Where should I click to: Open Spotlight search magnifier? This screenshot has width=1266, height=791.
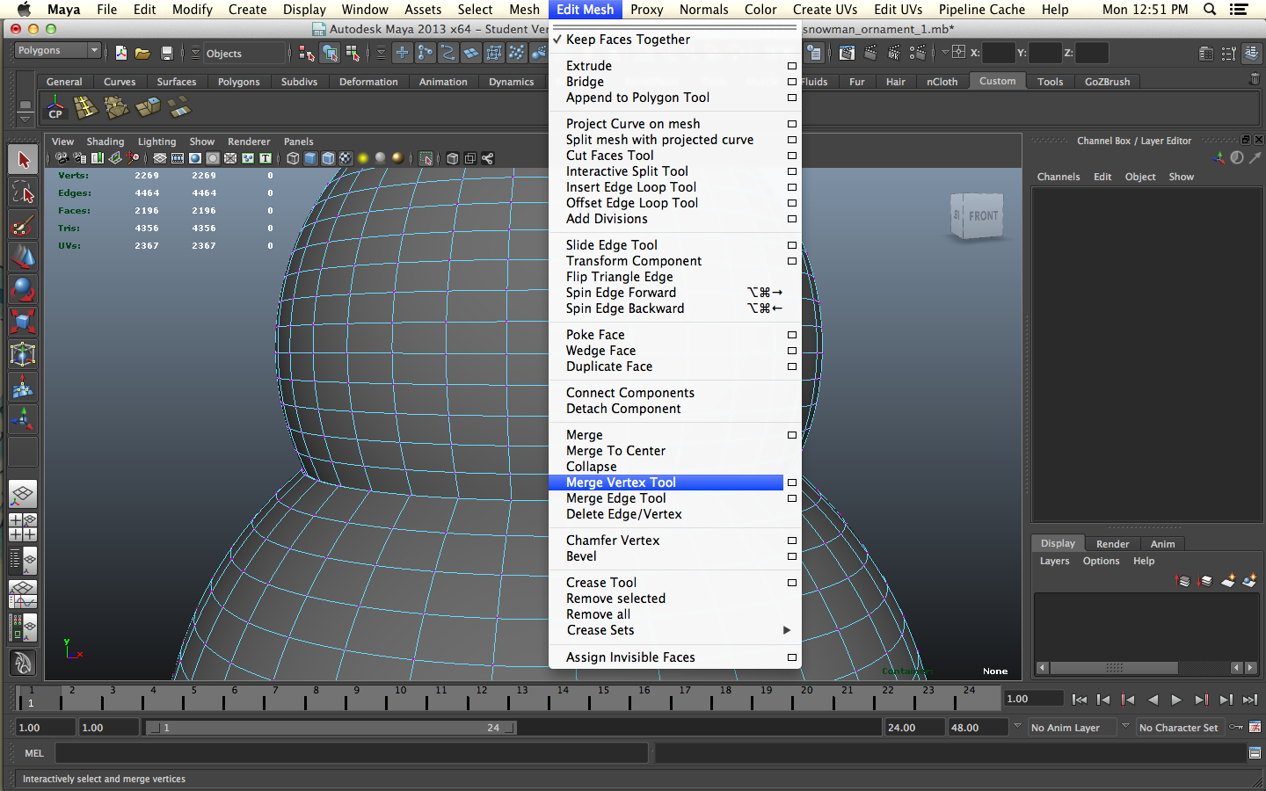[1210, 10]
